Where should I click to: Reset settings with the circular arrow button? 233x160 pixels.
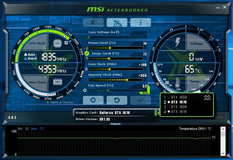pyautogui.click(x=117, y=100)
